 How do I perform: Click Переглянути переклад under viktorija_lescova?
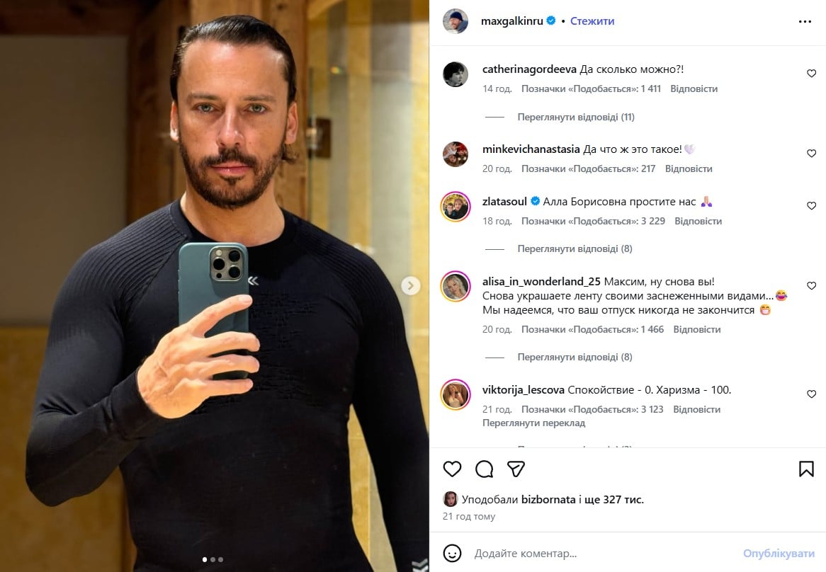[533, 423]
